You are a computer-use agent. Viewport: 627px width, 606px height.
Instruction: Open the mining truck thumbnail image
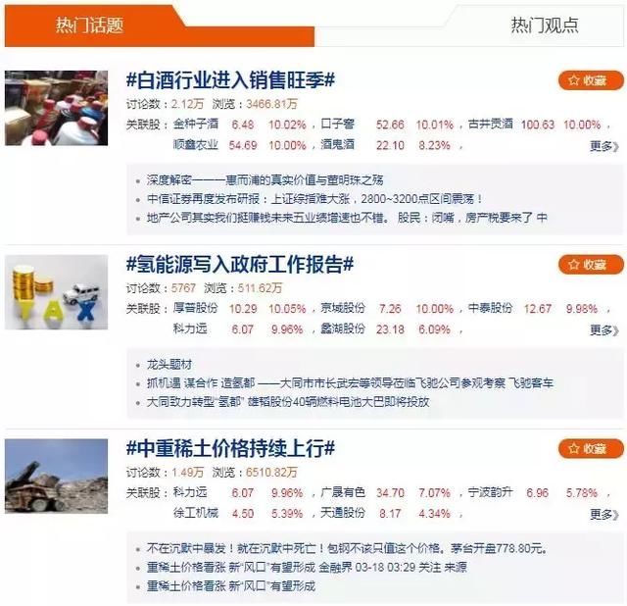click(x=57, y=477)
